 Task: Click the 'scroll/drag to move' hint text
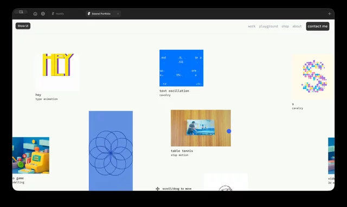(x=177, y=189)
